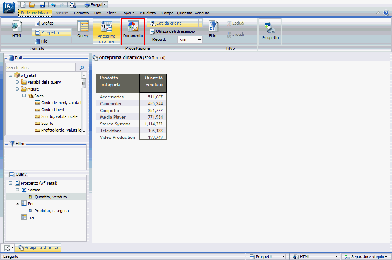This screenshot has height=260, width=392.
Task: Collapse the Sales node
Action: pyautogui.click(x=24, y=96)
